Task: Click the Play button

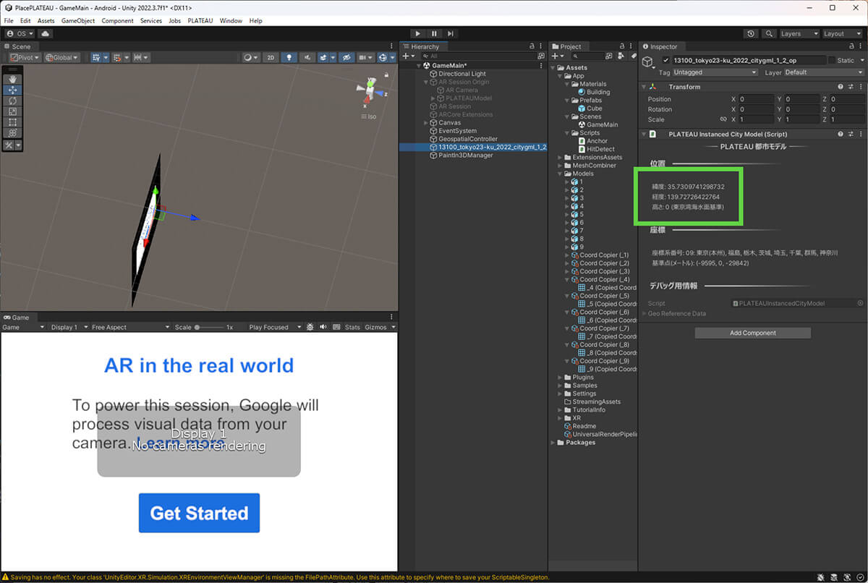Action: tap(417, 33)
